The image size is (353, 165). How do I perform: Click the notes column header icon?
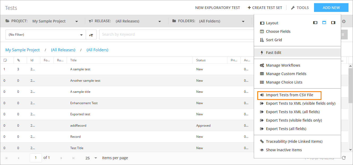tap(5, 60)
